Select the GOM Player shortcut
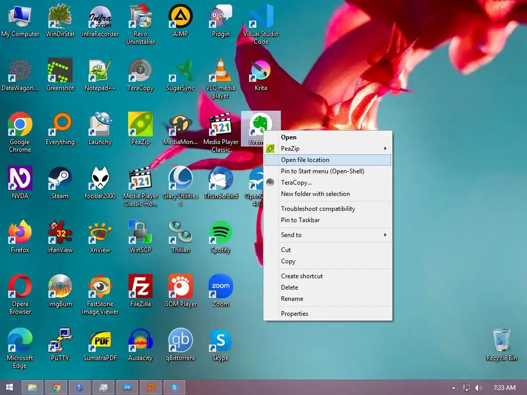The height and width of the screenshot is (395, 527). point(181,291)
